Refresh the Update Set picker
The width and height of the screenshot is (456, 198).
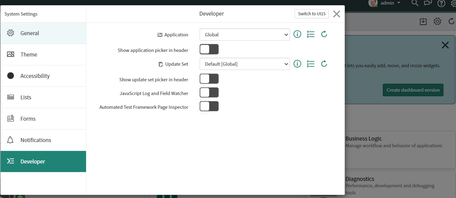[324, 64]
